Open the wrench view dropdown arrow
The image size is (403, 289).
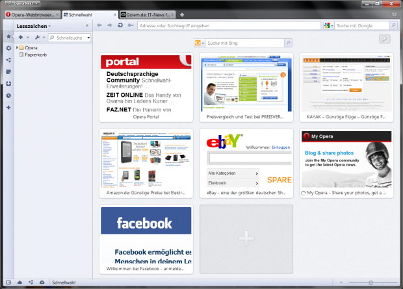click(44, 38)
